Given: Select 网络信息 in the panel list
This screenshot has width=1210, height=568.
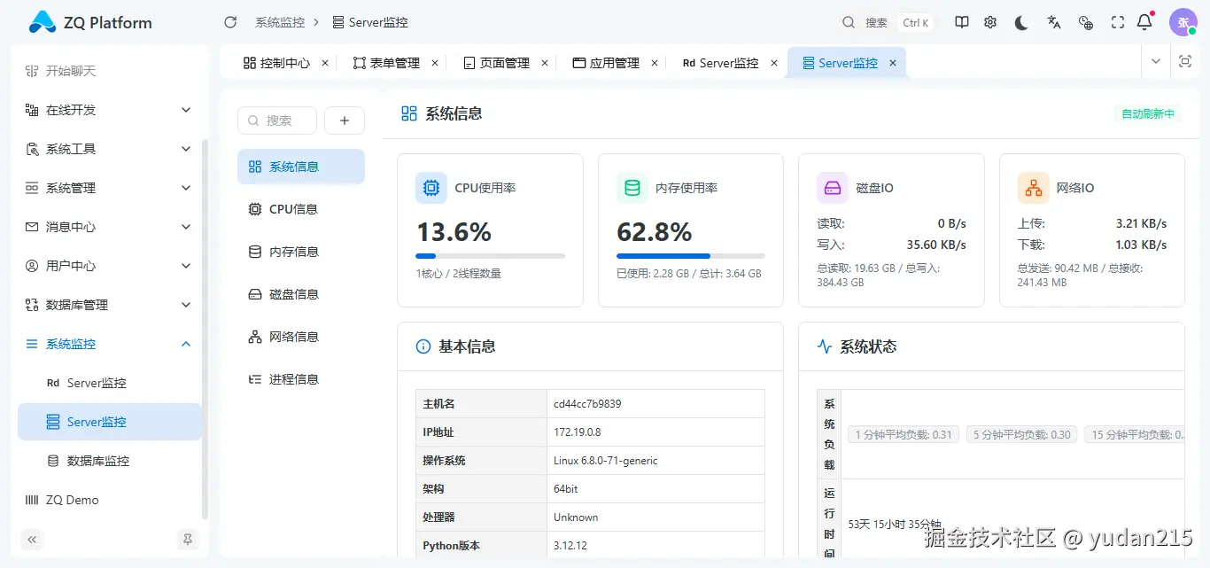Looking at the screenshot, I should click(301, 337).
